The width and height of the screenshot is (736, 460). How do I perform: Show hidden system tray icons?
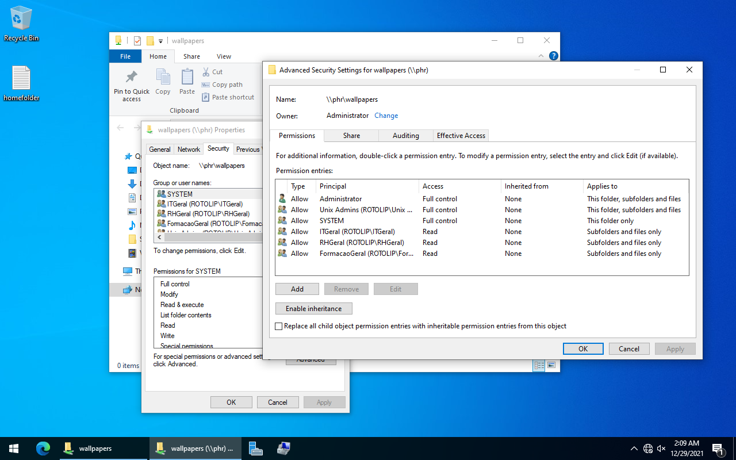click(634, 448)
